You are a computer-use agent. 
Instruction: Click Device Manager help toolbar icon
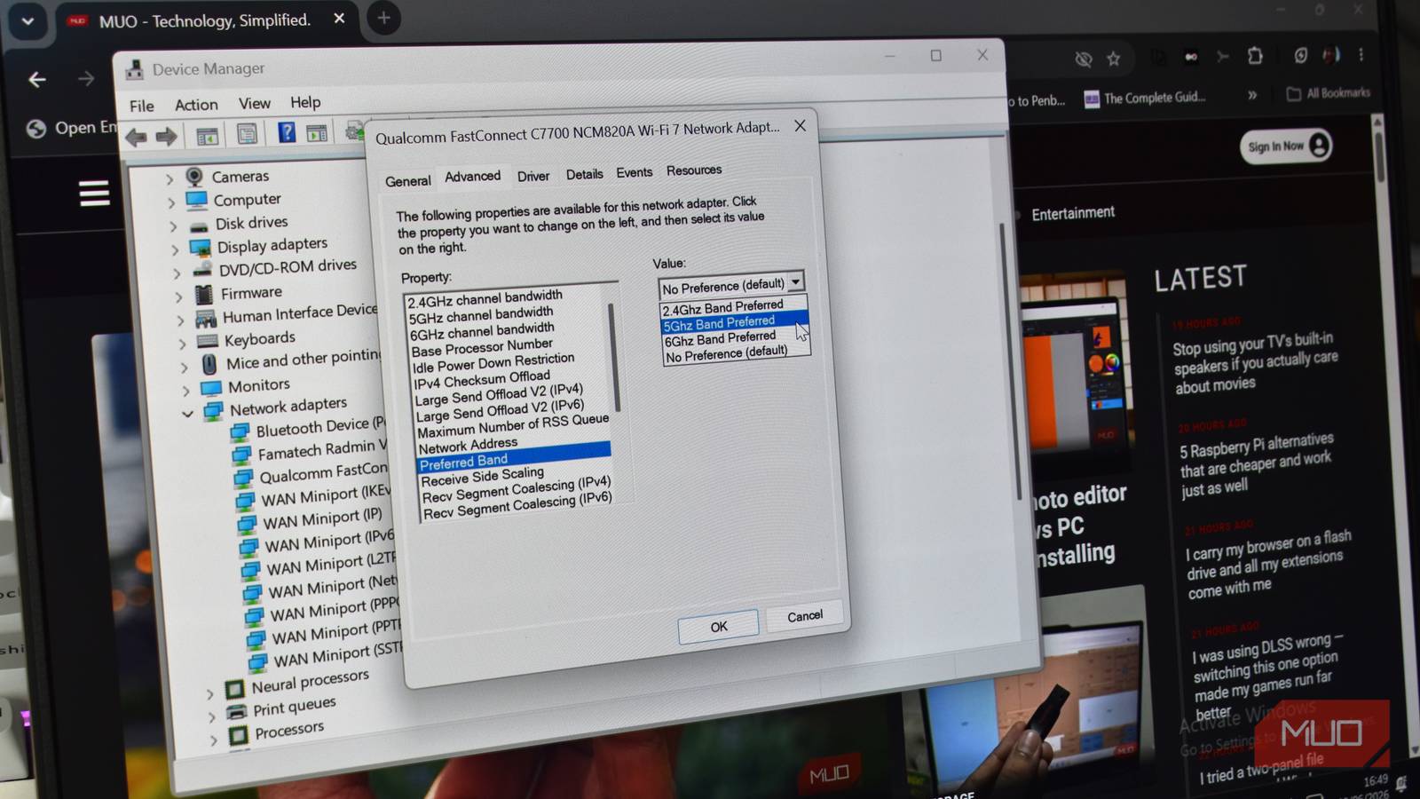(287, 133)
